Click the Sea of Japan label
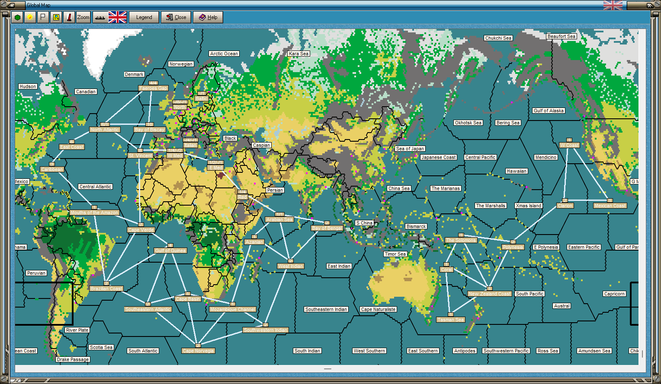Image resolution: width=661 pixels, height=384 pixels. point(410,149)
